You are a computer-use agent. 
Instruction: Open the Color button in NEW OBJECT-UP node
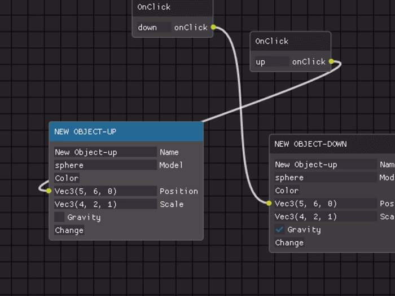[x=67, y=178]
